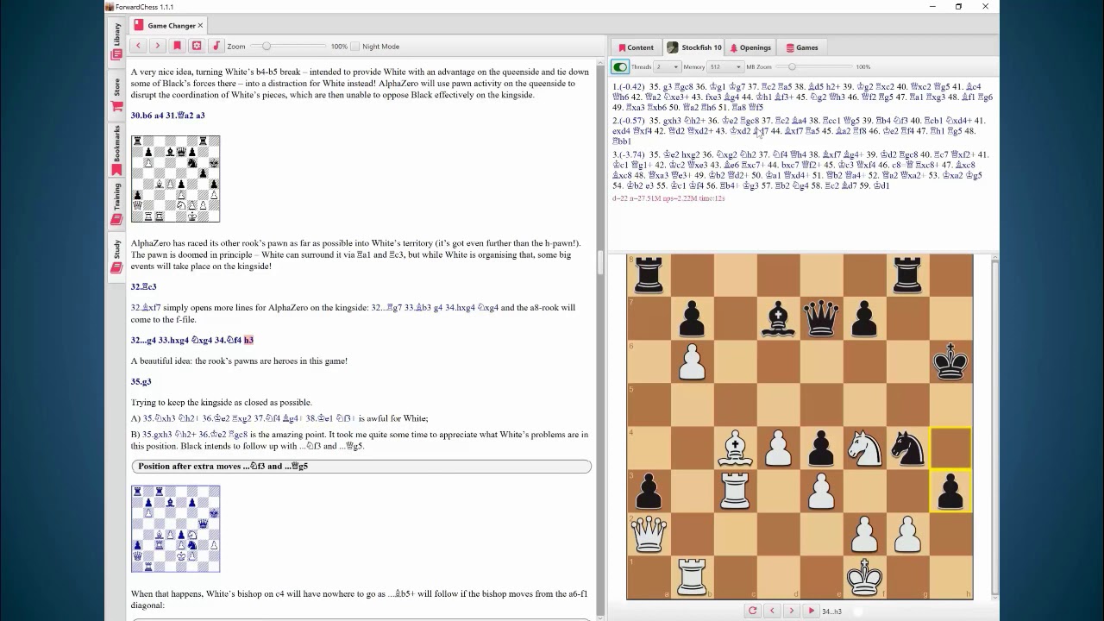Viewport: 1104px width, 621px height.
Task: Click the empty highlighted h4 square
Action: [x=950, y=448]
